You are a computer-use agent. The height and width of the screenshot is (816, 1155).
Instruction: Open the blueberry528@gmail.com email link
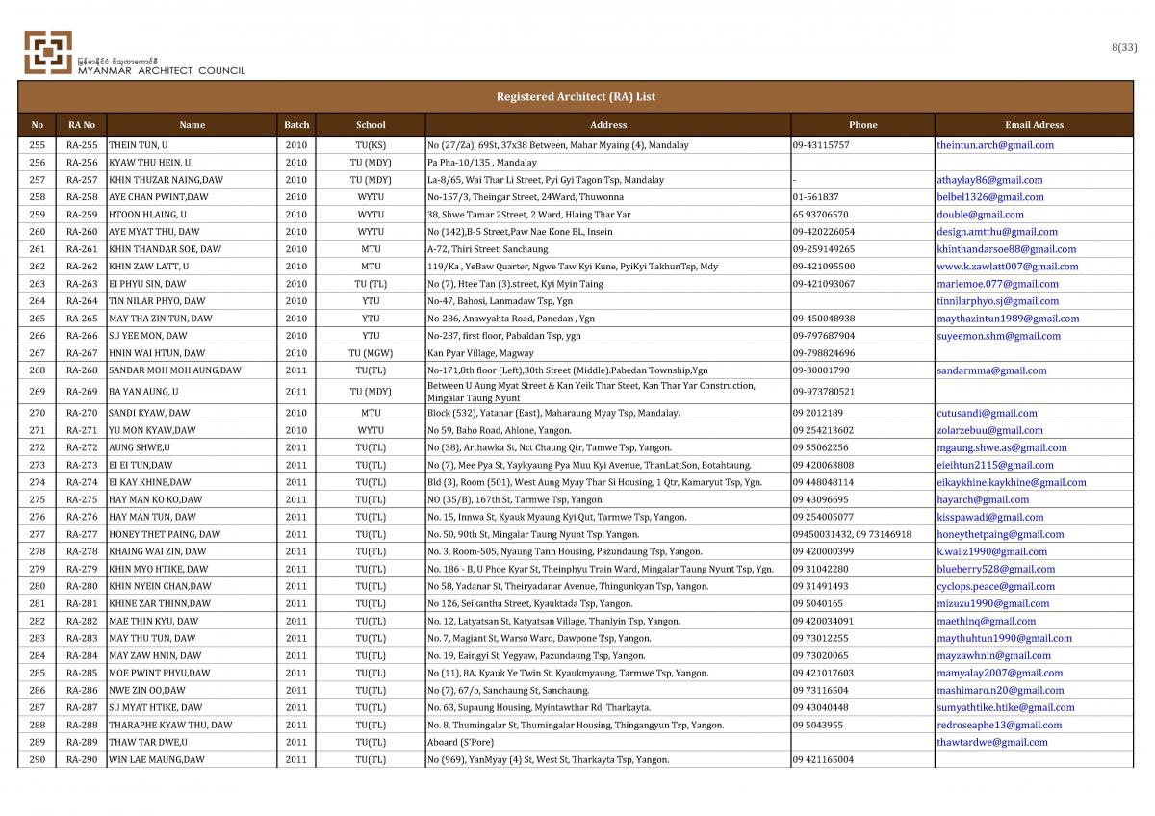click(x=996, y=569)
